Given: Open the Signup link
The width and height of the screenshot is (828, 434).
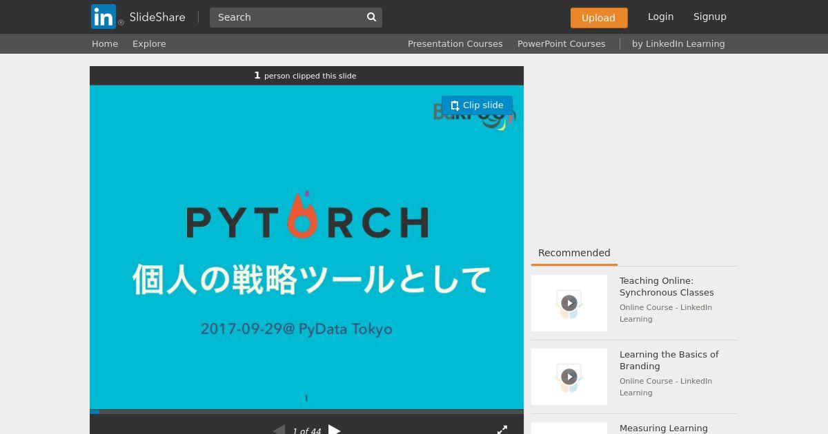Looking at the screenshot, I should coord(709,17).
